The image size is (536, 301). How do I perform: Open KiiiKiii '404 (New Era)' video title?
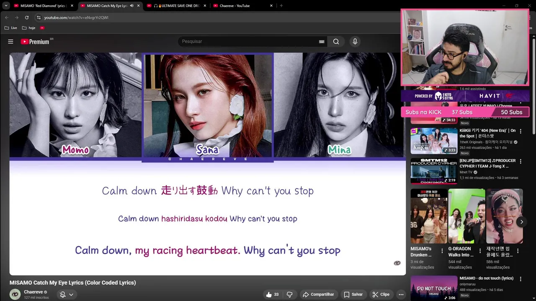(487, 133)
